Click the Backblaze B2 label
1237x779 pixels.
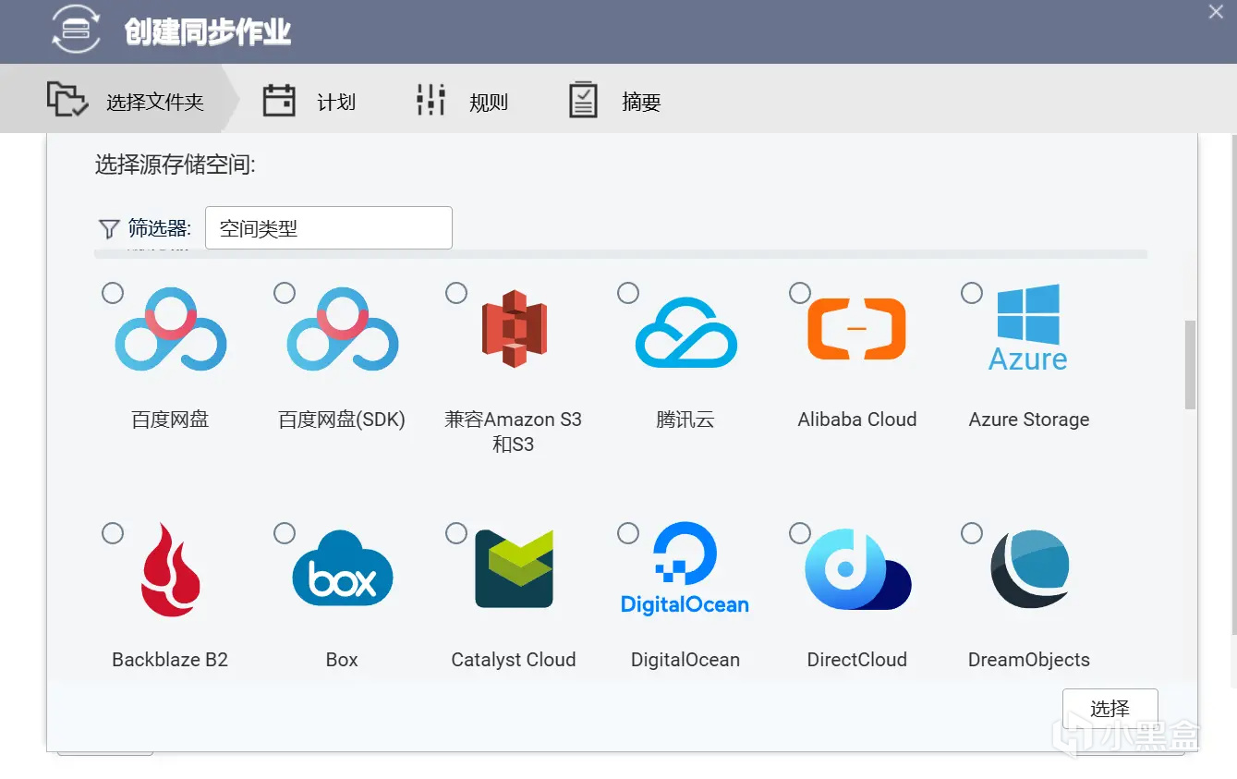pyautogui.click(x=170, y=660)
